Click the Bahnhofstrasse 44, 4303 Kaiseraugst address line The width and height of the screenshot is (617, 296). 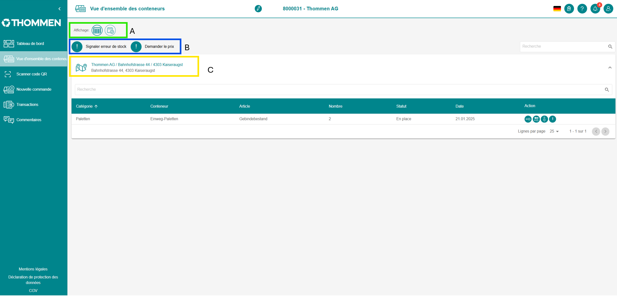pos(123,70)
